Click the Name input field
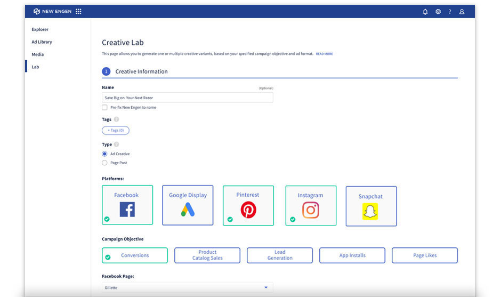Viewport: 501px width, 297px height. (188, 98)
